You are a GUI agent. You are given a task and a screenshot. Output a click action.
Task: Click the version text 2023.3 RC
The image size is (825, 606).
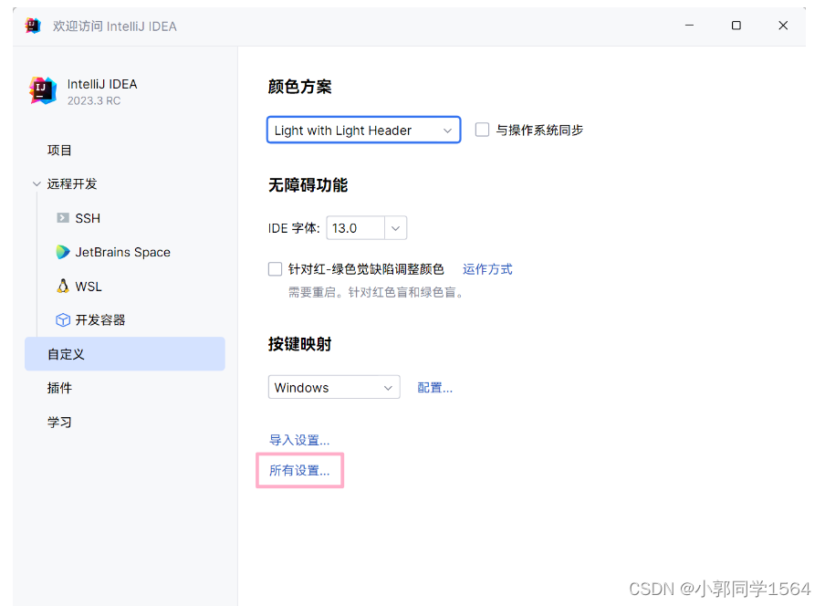point(94,101)
